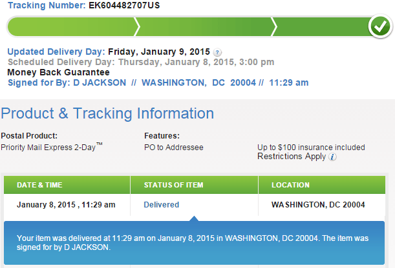
Task: Click the WASHINGTON, DC 20004 location cell
Action: 318,205
